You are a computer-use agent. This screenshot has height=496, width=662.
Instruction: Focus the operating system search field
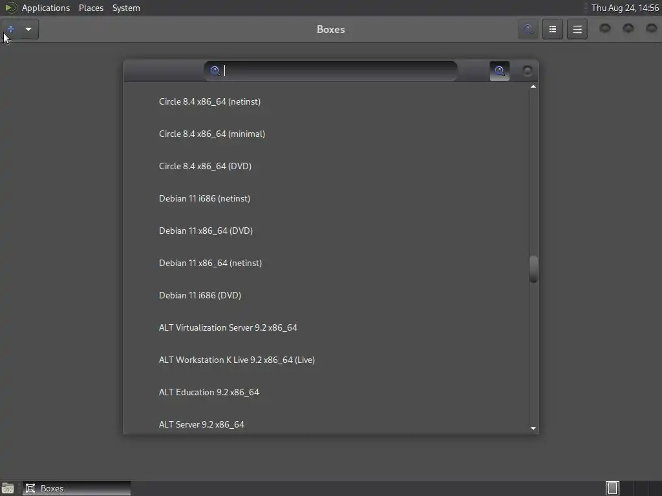(330, 71)
